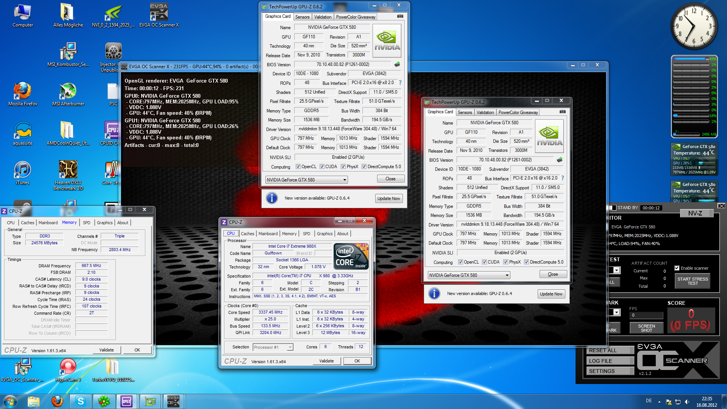Click the camera screenshot icon in upper GPU-Z
Screen dimensions: 727x409
point(400,16)
